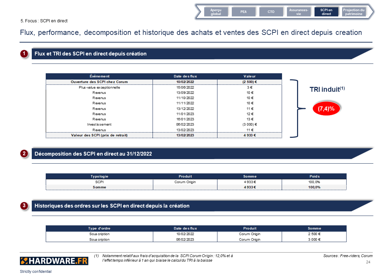Click Valeur des SCPI (prix de retrait)
This screenshot has width=392, height=277.
[x=99, y=135]
